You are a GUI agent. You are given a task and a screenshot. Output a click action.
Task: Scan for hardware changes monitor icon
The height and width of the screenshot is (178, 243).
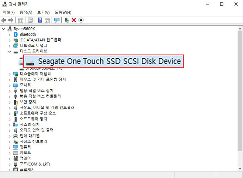click(x=57, y=20)
